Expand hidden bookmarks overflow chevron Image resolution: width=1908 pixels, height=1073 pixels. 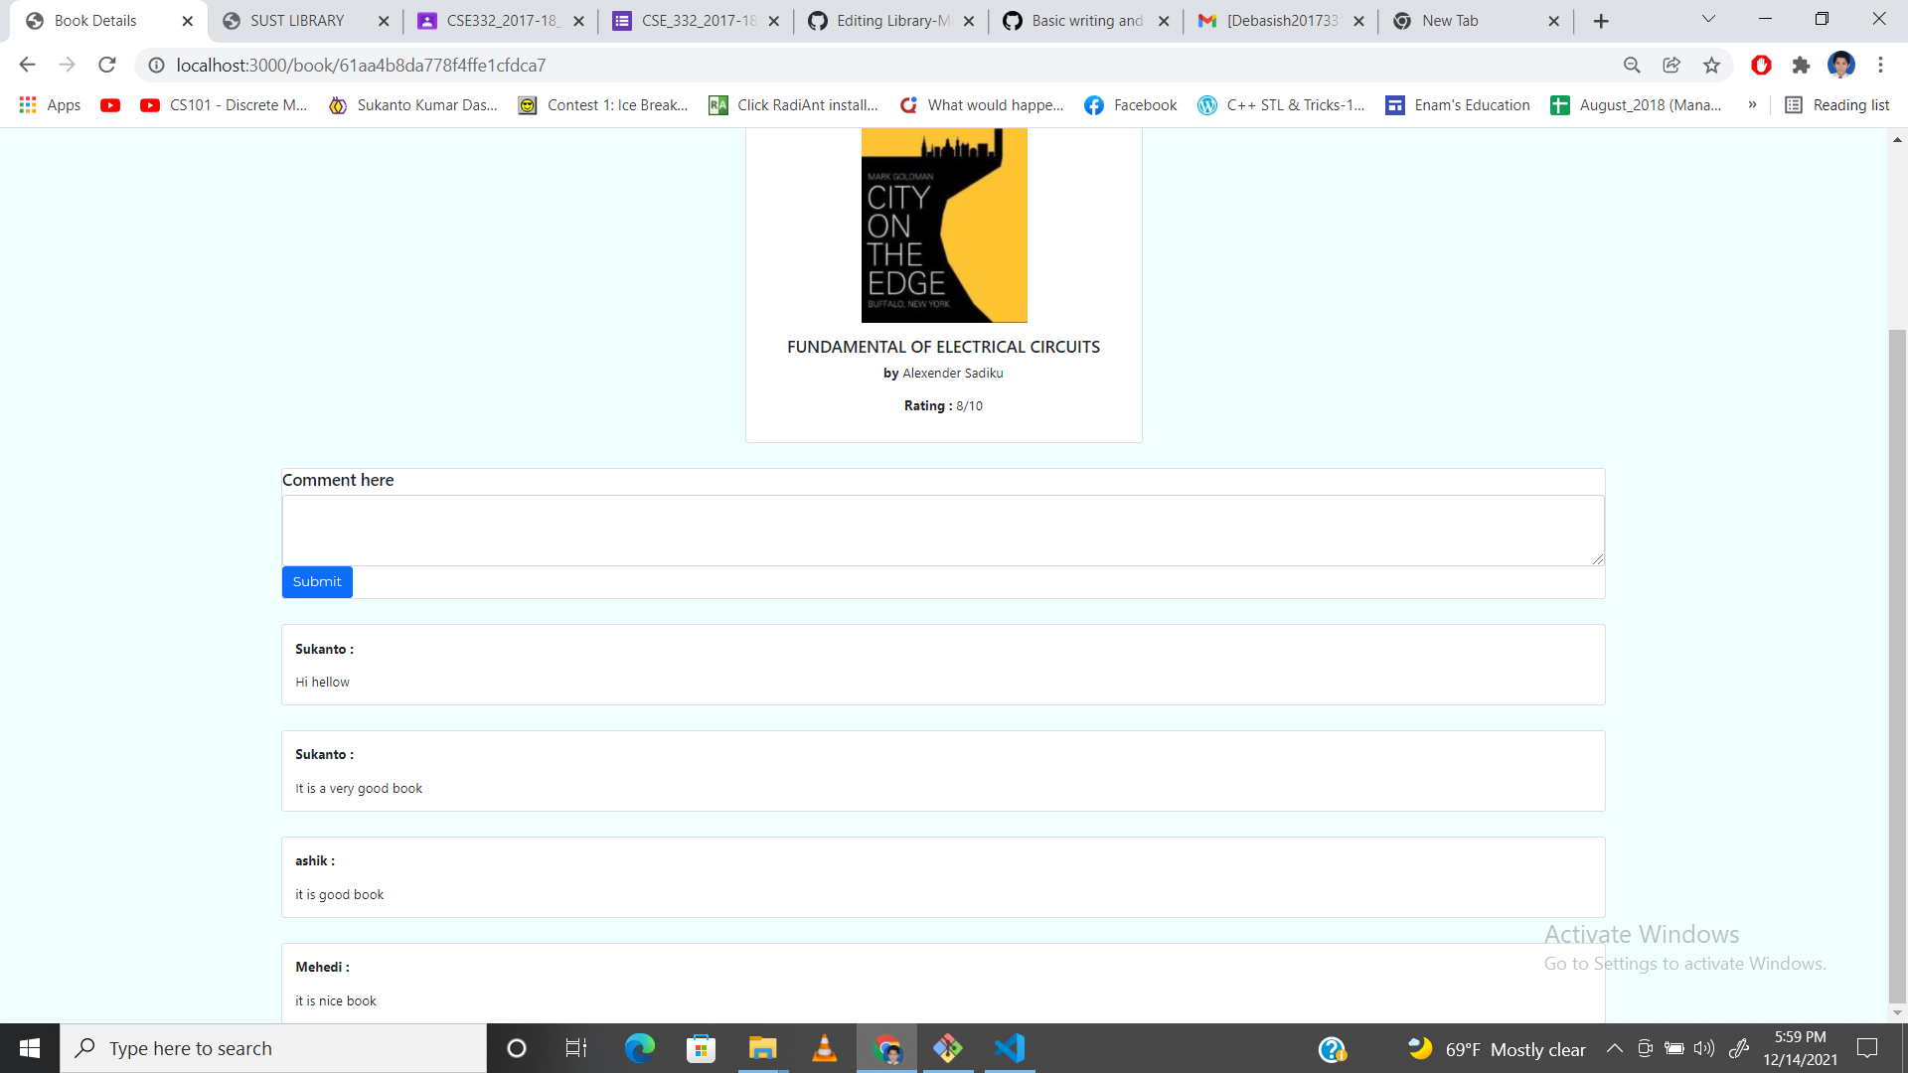(x=1752, y=104)
